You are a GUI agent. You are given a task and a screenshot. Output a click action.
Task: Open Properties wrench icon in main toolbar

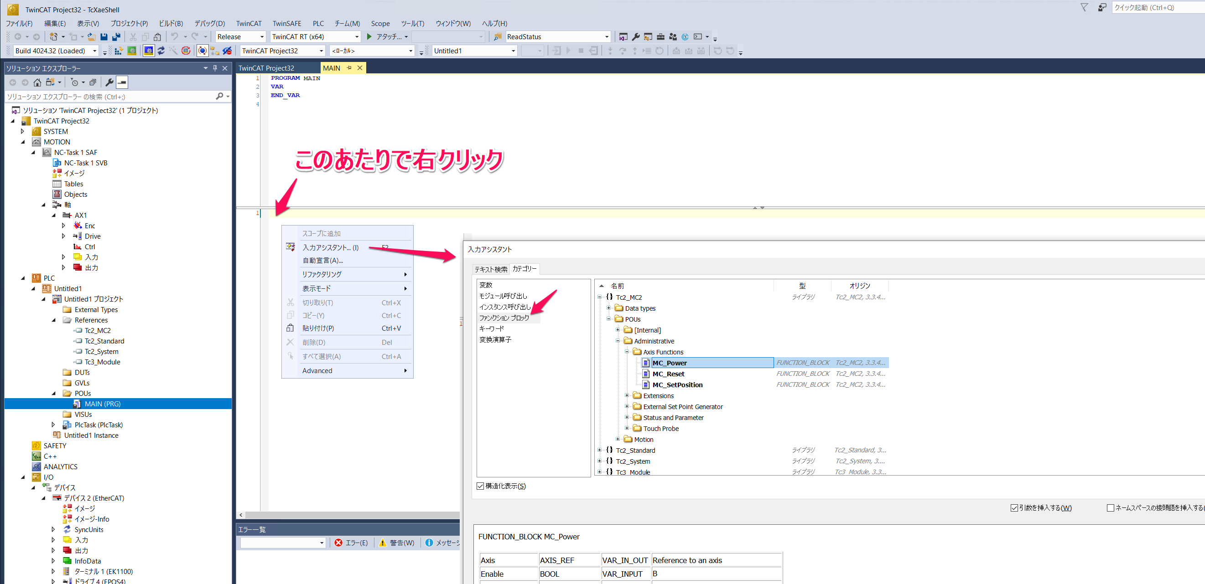pos(635,37)
